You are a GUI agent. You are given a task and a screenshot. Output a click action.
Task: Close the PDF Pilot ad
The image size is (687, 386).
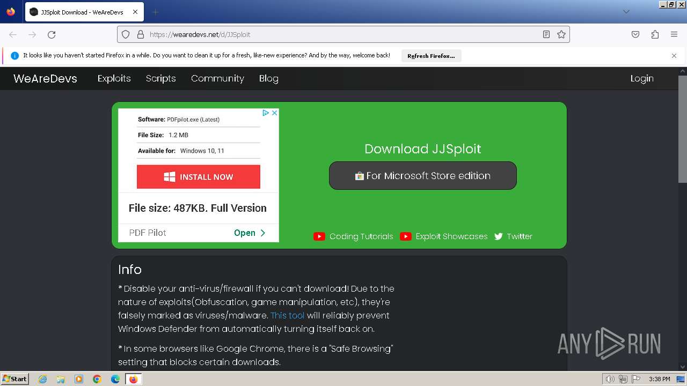[x=274, y=113]
